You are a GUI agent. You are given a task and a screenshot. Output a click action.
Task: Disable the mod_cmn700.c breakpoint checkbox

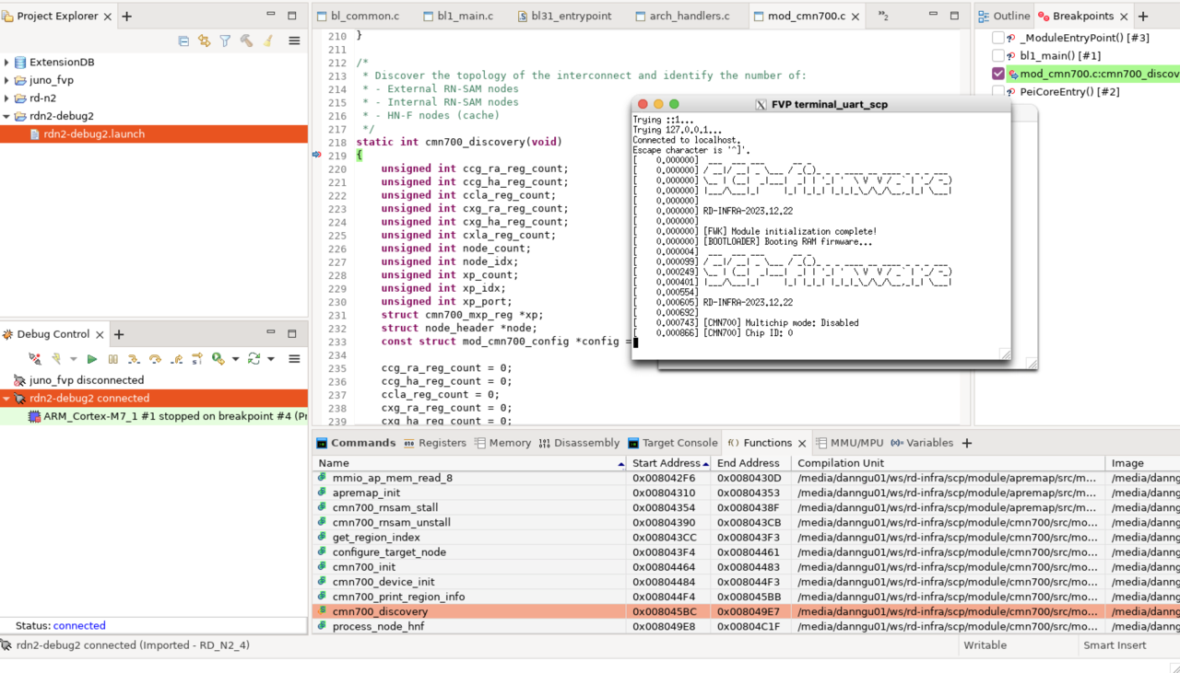click(998, 74)
